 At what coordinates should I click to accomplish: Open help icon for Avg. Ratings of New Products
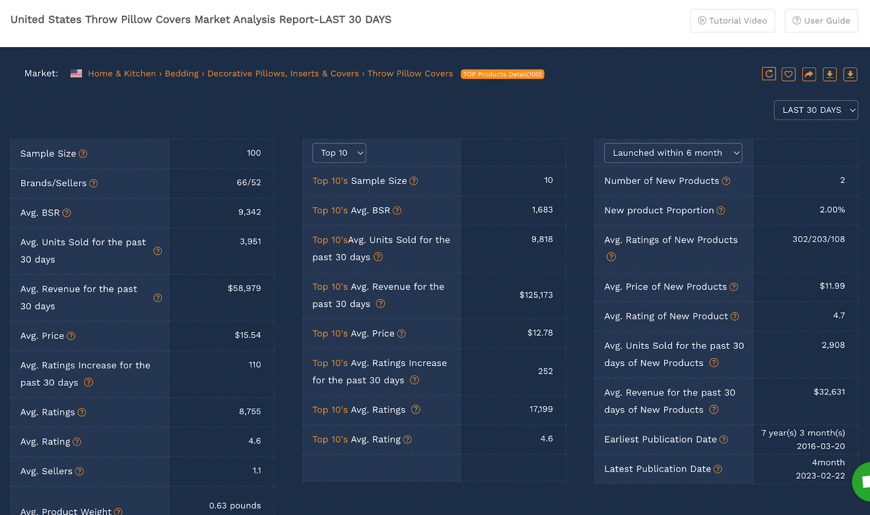pos(611,257)
